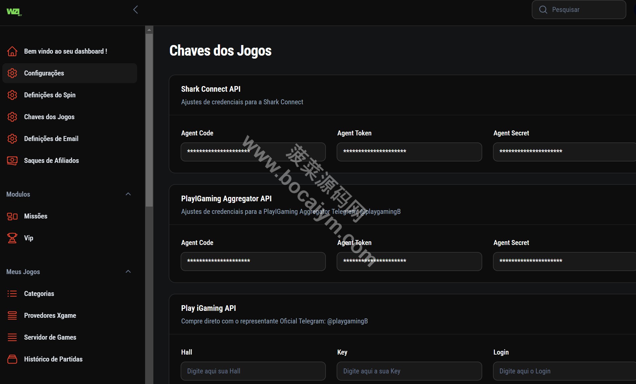This screenshot has height=384, width=636.
Task: Click the Chaves dos Jogos page title
Action: (x=220, y=51)
